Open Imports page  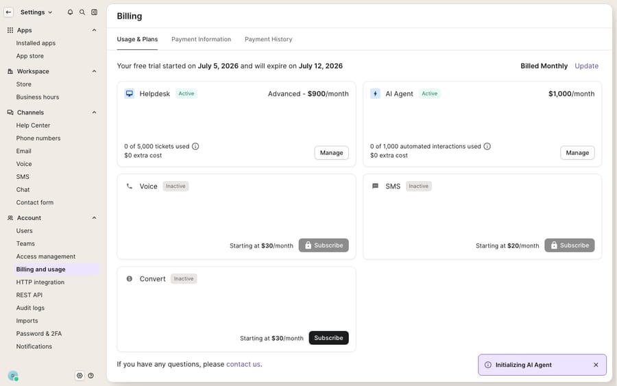pos(27,321)
